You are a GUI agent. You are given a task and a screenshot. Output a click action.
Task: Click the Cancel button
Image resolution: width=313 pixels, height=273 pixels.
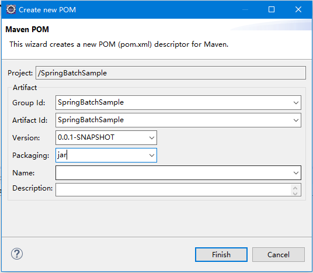(279, 255)
